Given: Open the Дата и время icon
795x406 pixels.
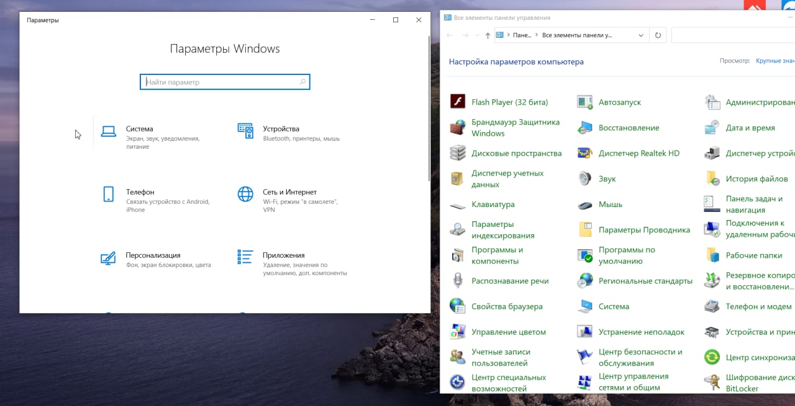Looking at the screenshot, I should 712,128.
